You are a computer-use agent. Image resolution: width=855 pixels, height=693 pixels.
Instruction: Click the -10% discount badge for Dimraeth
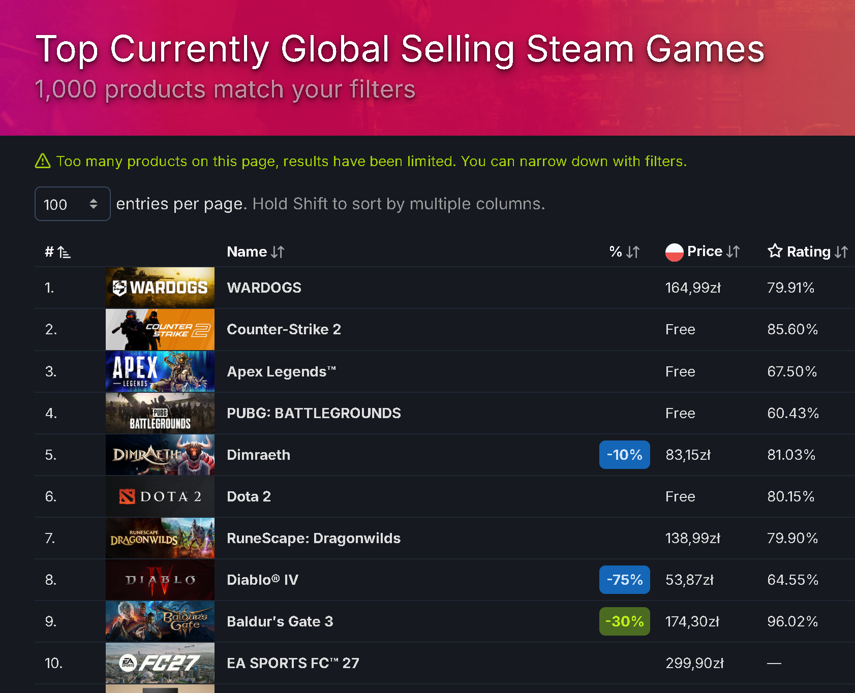pos(624,455)
